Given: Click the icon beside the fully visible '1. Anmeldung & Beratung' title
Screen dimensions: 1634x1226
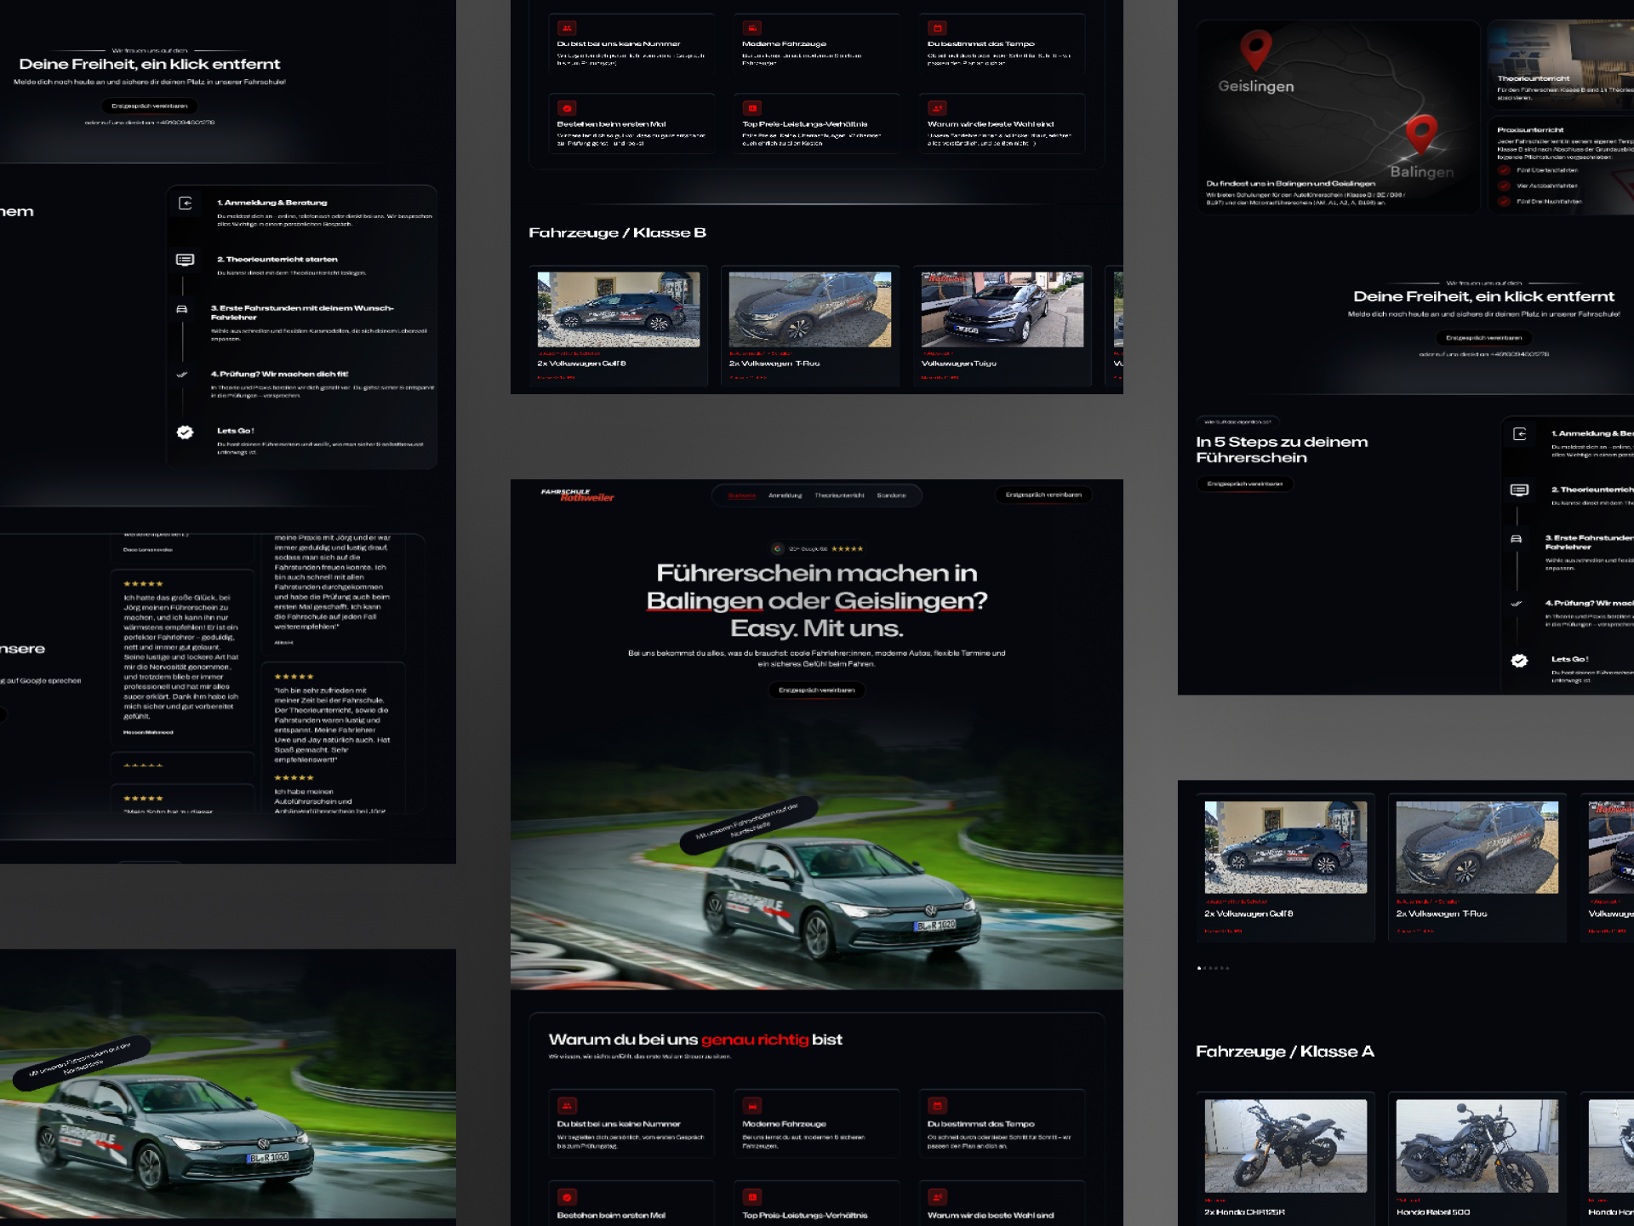Looking at the screenshot, I should (185, 203).
